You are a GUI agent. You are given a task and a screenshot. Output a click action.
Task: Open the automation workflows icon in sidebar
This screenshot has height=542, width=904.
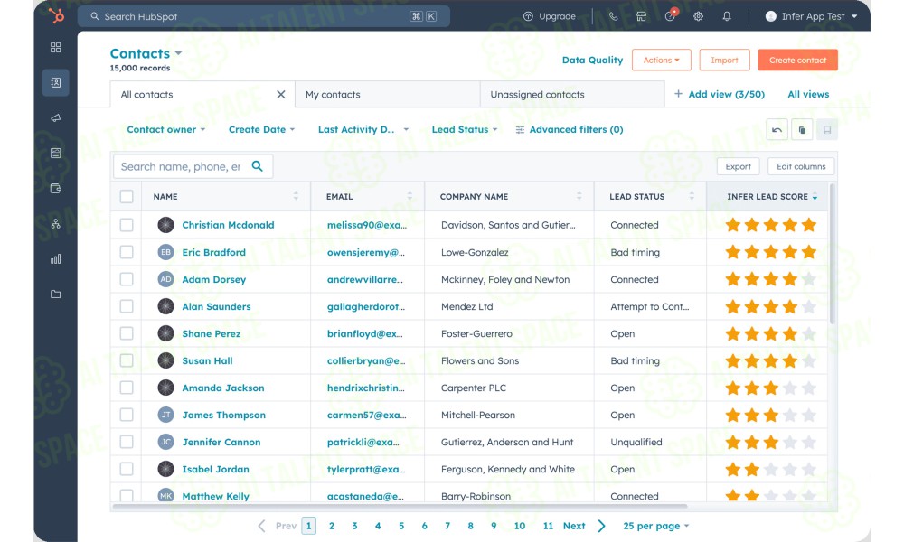[x=55, y=223]
